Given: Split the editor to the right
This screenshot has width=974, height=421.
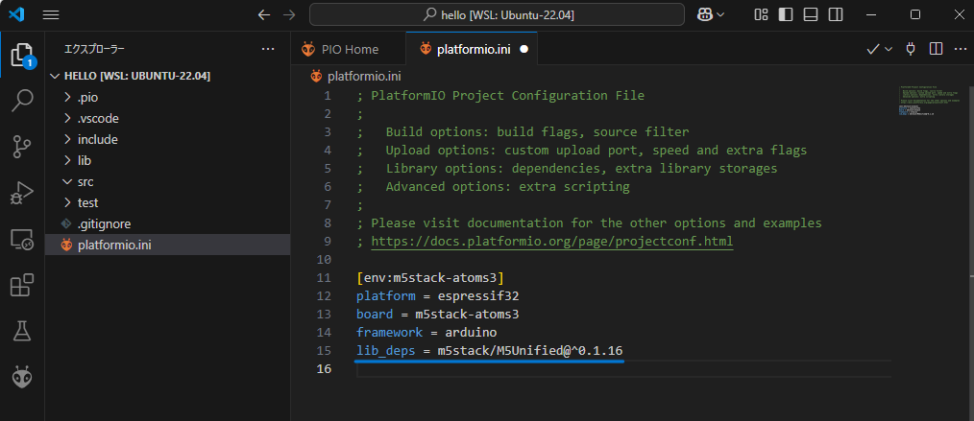Looking at the screenshot, I should [936, 49].
